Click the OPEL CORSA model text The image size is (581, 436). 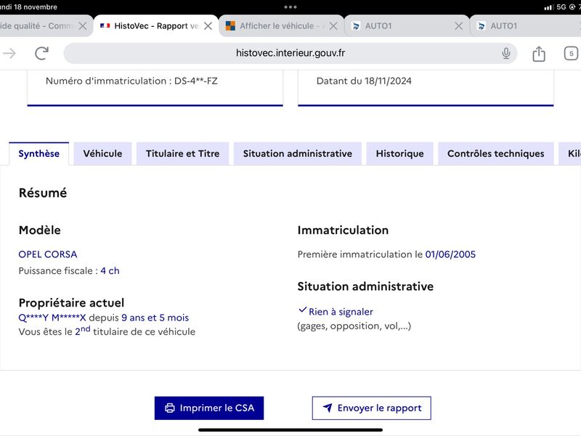48,254
